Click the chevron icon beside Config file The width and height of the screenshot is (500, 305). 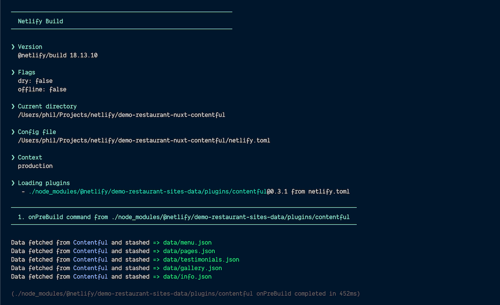coord(12,132)
